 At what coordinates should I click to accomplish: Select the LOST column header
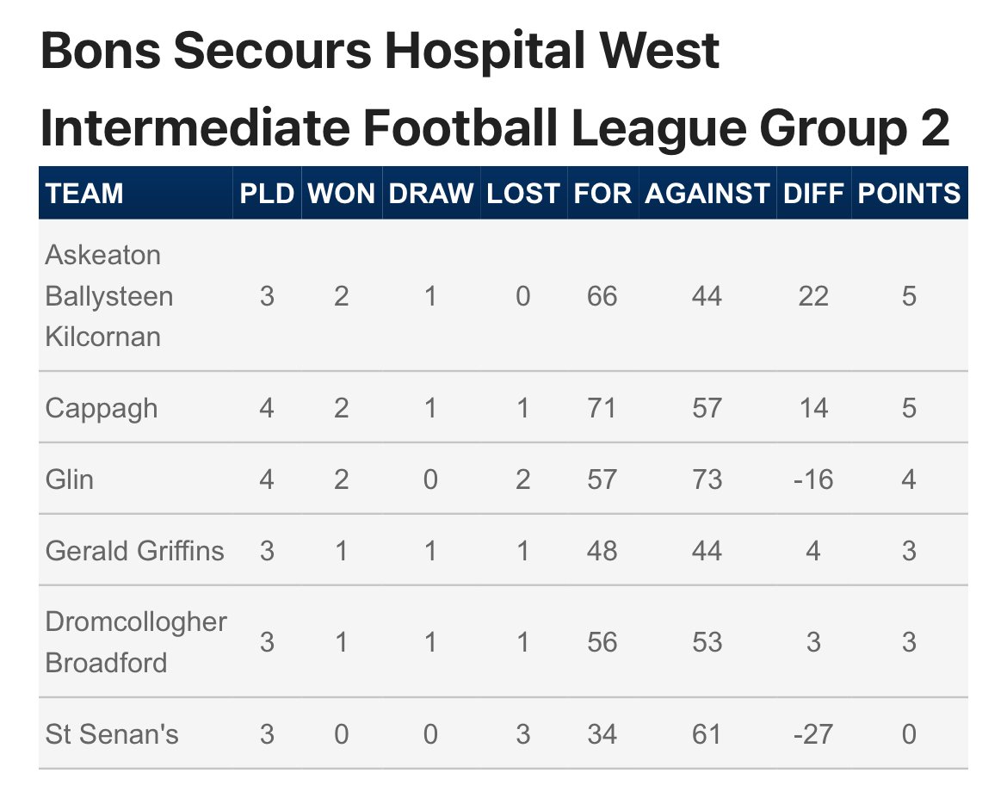pyautogui.click(x=522, y=194)
